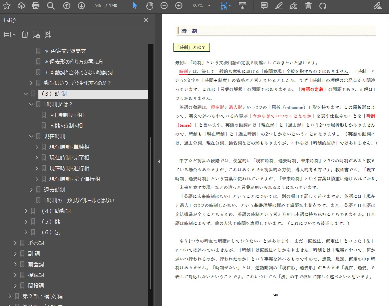Click the zoom in plus icon
The width and height of the screenshot is (389, 306).
pyautogui.click(x=178, y=5)
